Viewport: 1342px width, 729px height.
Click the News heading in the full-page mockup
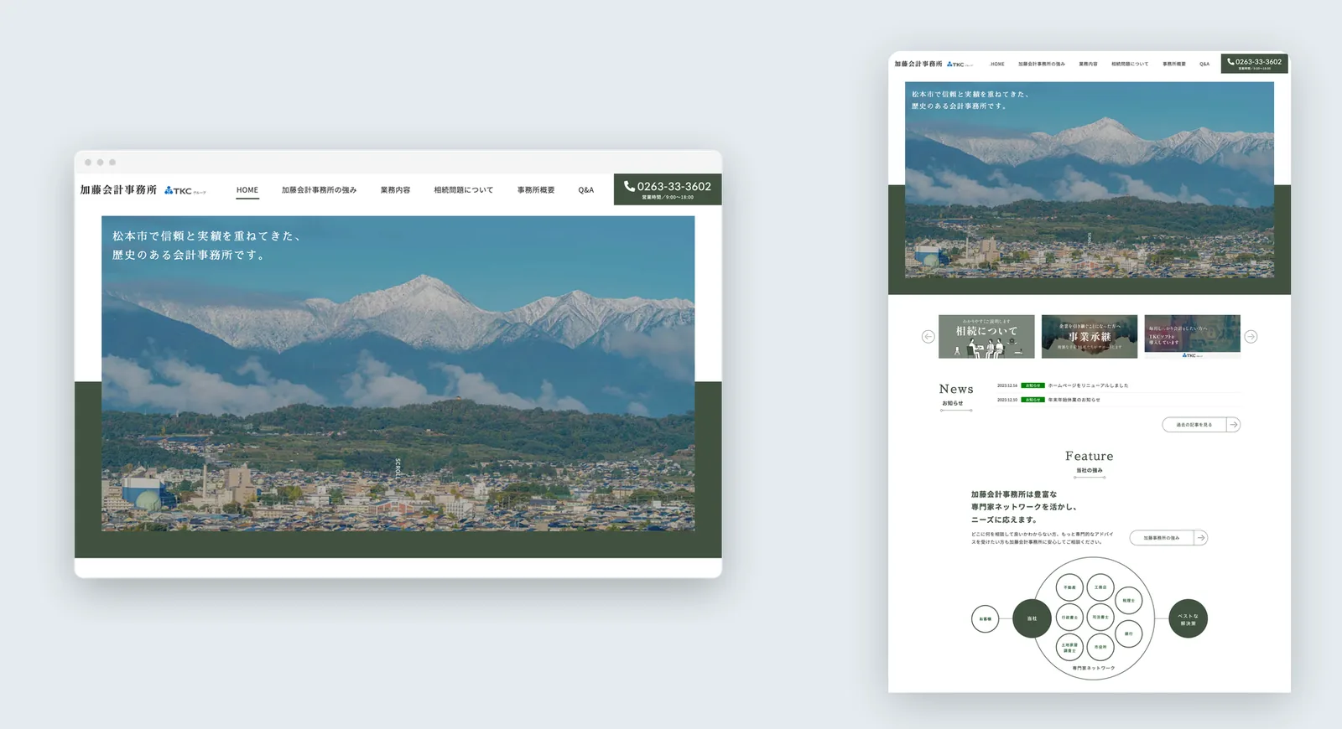tap(956, 389)
